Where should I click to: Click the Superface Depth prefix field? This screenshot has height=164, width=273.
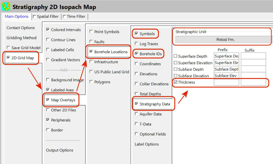point(226,56)
